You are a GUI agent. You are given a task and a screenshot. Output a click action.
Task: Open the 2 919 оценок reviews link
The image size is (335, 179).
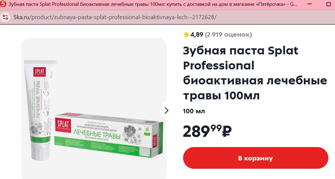click(228, 35)
